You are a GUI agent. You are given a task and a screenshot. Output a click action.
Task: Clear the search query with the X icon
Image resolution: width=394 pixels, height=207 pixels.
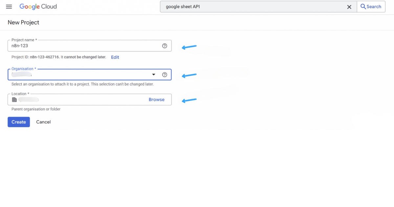point(349,7)
